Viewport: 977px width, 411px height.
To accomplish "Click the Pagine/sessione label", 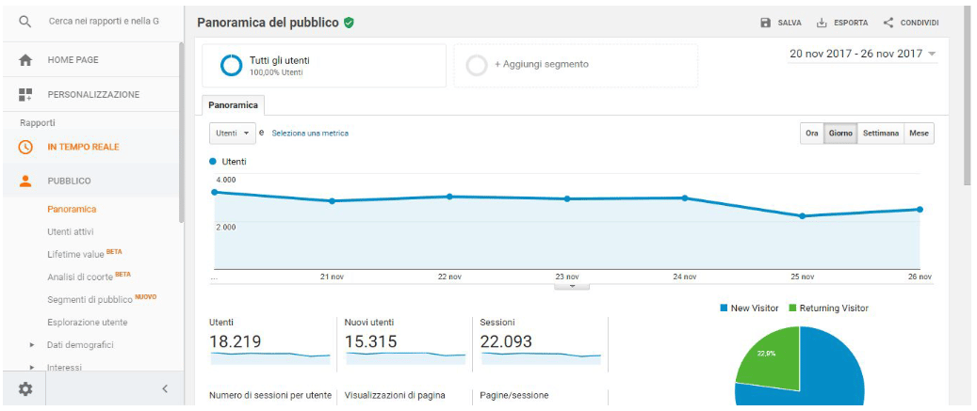I will pos(514,395).
